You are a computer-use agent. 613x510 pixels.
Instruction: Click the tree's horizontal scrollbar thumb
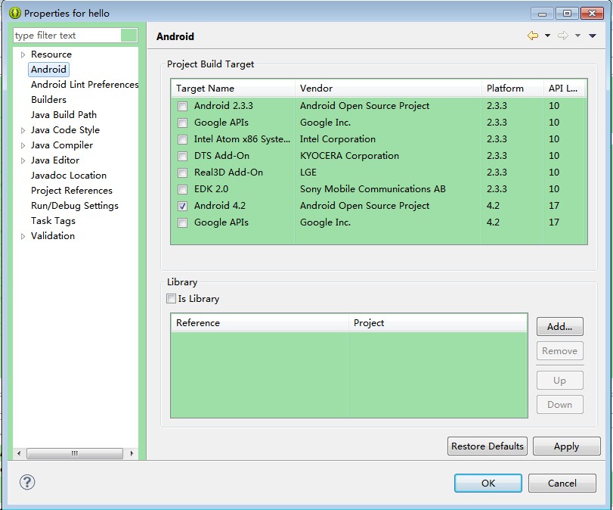click(74, 453)
